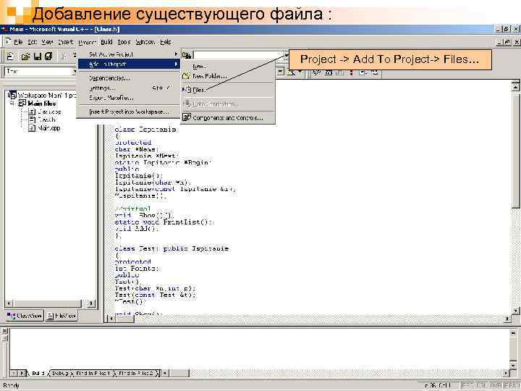Click the code line 'class Ispitanie'
Viewport: 521px width, 391px height.
pos(145,130)
